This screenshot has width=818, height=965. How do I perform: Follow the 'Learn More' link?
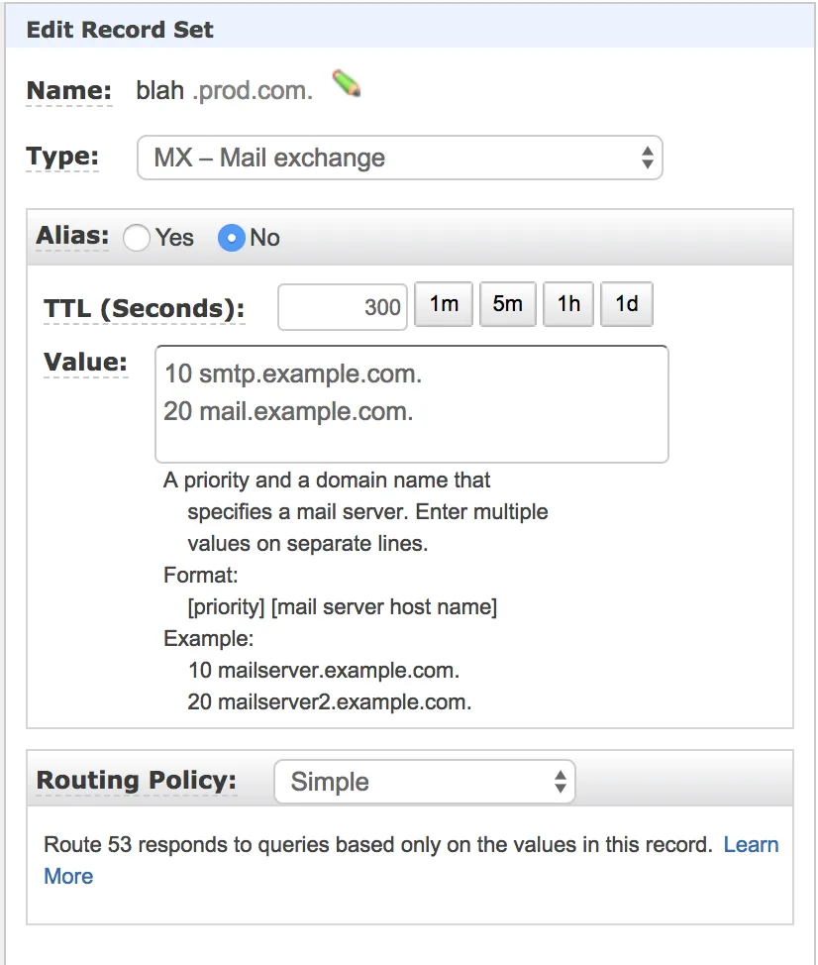click(751, 845)
